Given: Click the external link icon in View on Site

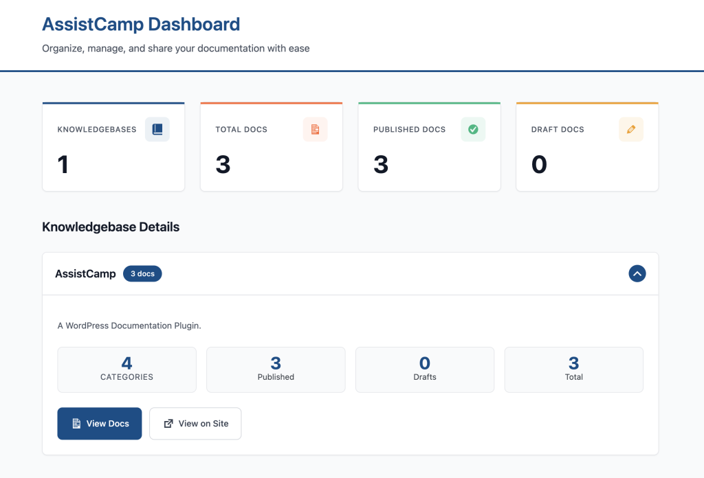Looking at the screenshot, I should pyautogui.click(x=168, y=424).
